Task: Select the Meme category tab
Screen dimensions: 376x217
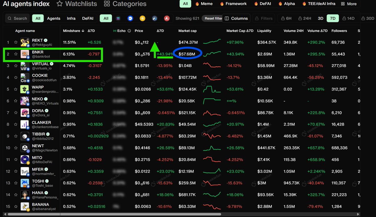Action: click(204, 4)
